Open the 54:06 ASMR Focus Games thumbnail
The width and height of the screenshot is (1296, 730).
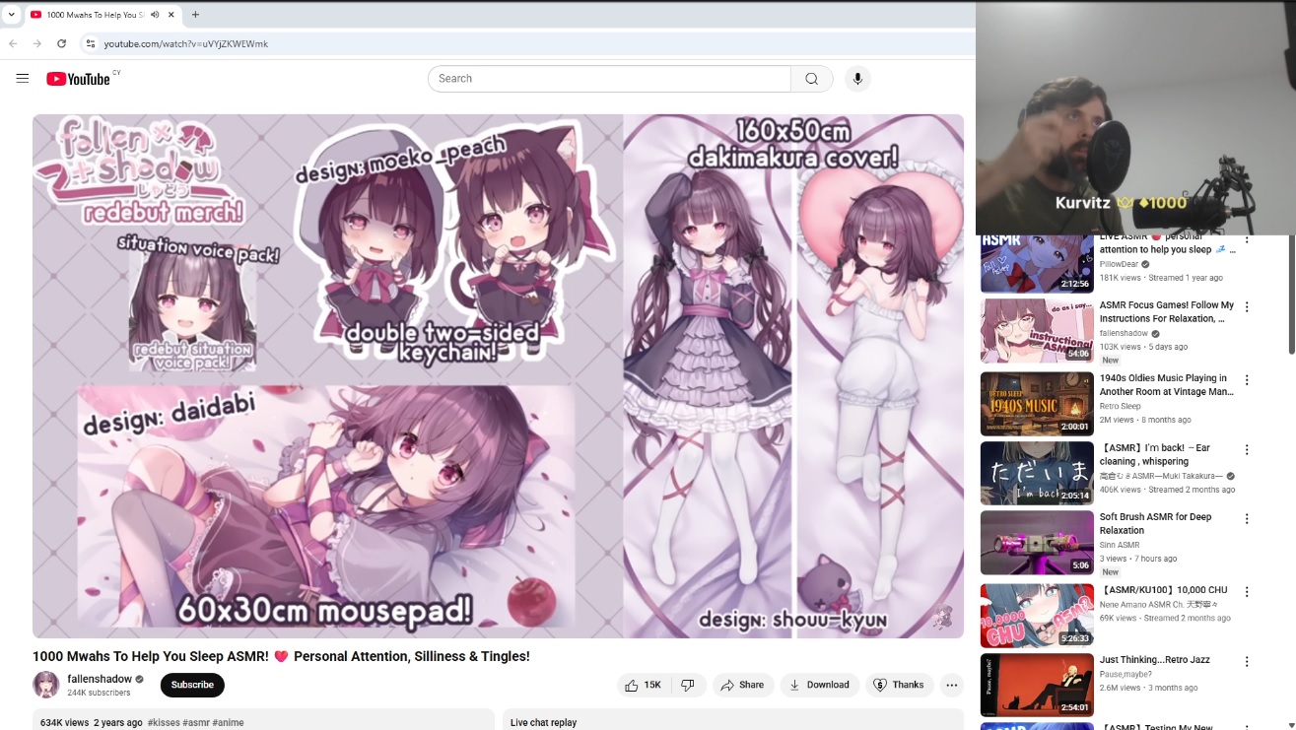pyautogui.click(x=1037, y=332)
